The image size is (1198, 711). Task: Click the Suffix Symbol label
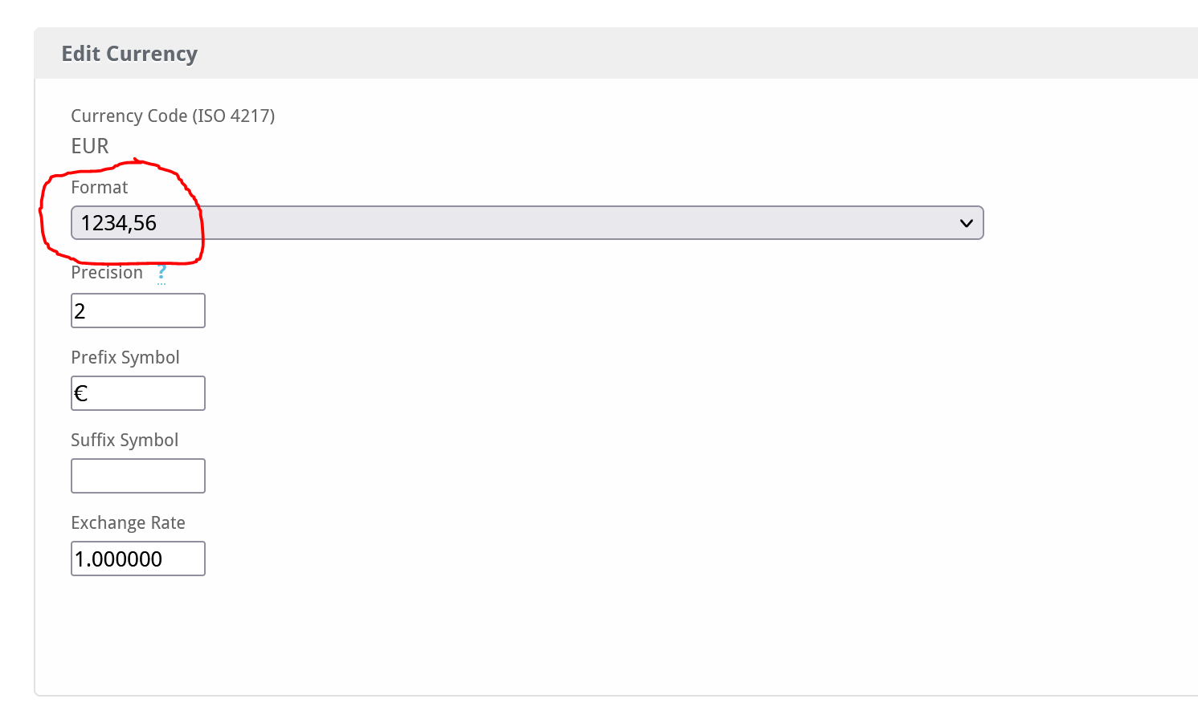pos(125,440)
